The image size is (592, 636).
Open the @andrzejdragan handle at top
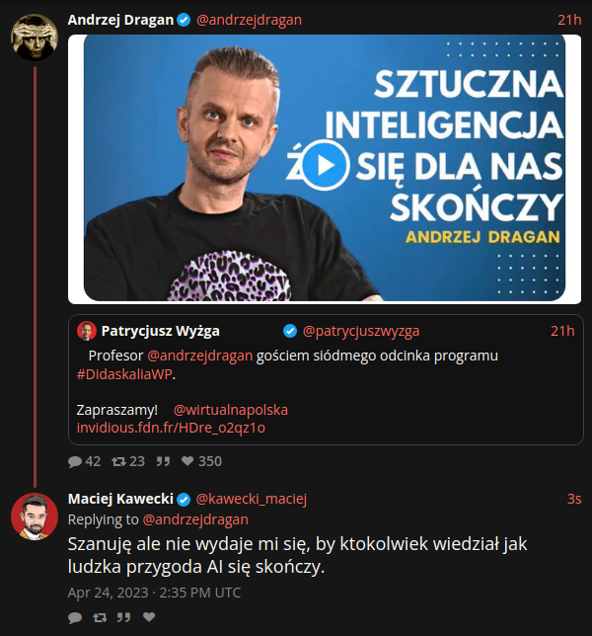249,20
